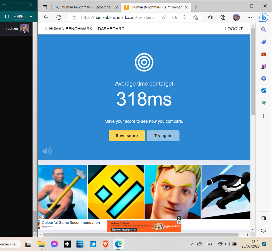Open a new browser tab
The width and height of the screenshot is (272, 251).
[x=196, y=7]
